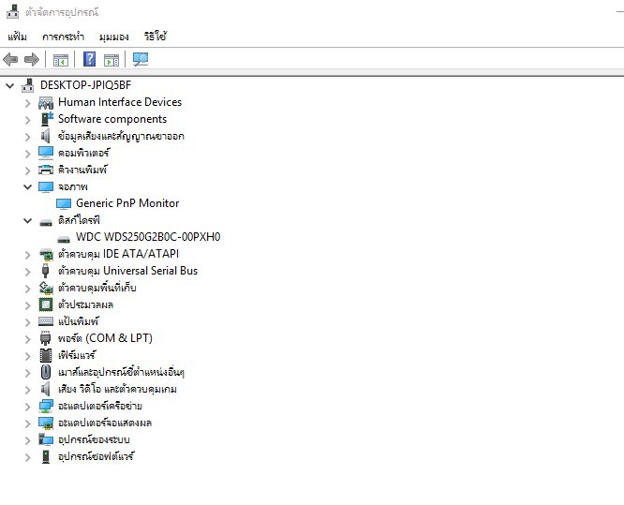This screenshot has height=505, width=624.
Task: Click the Generic PnP Monitor icon
Action: click(x=64, y=203)
